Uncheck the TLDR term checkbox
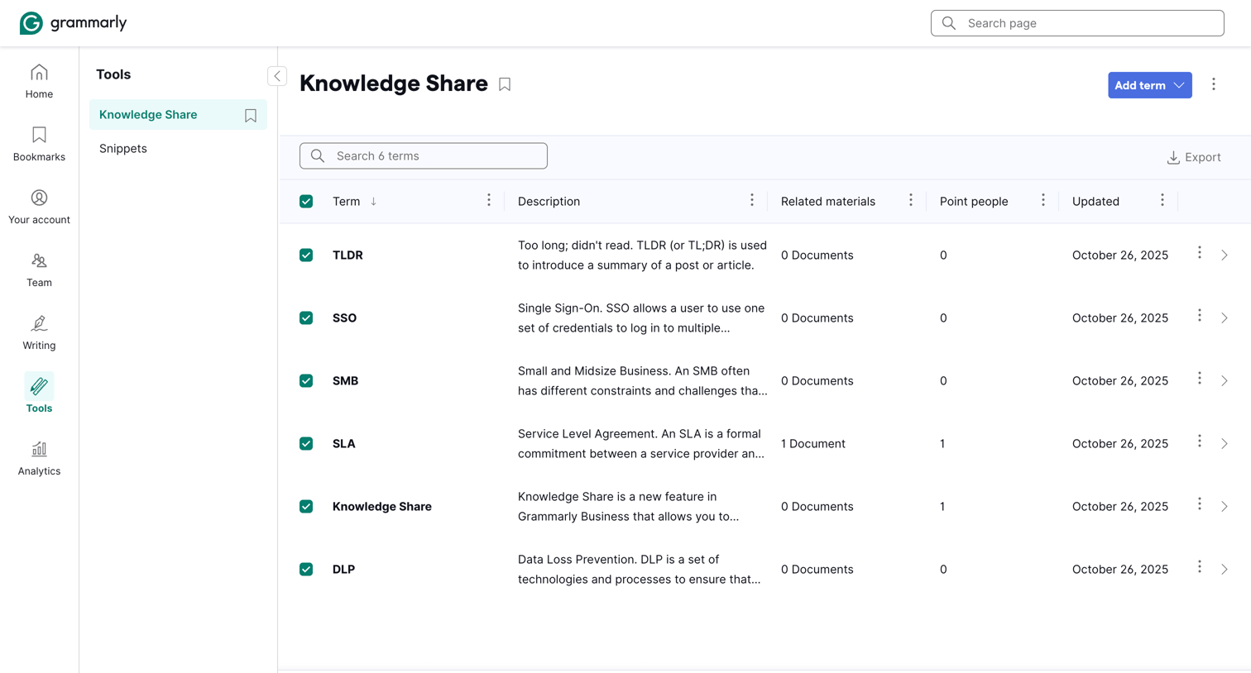The height and width of the screenshot is (673, 1251). coord(306,255)
